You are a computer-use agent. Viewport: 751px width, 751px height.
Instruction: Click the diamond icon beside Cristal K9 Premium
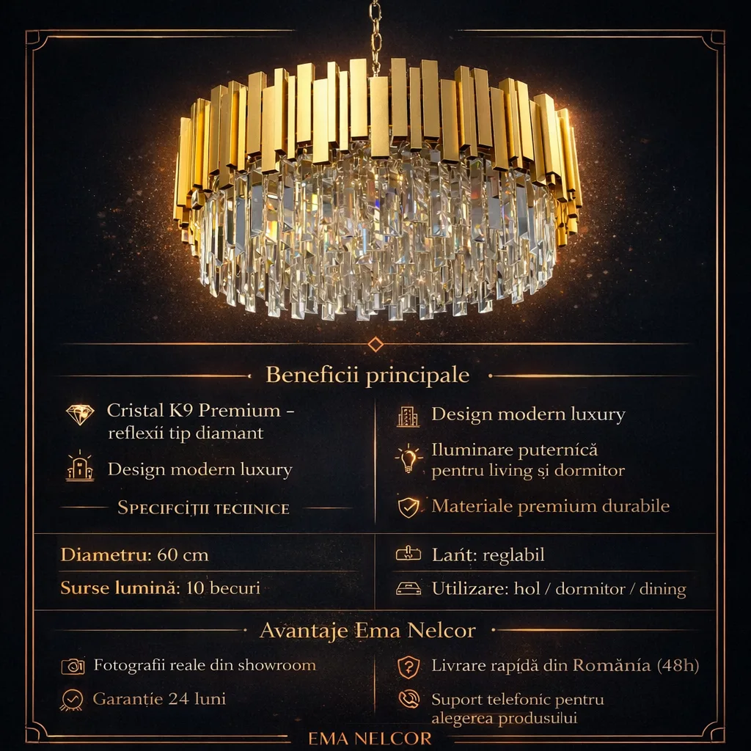coord(80,414)
